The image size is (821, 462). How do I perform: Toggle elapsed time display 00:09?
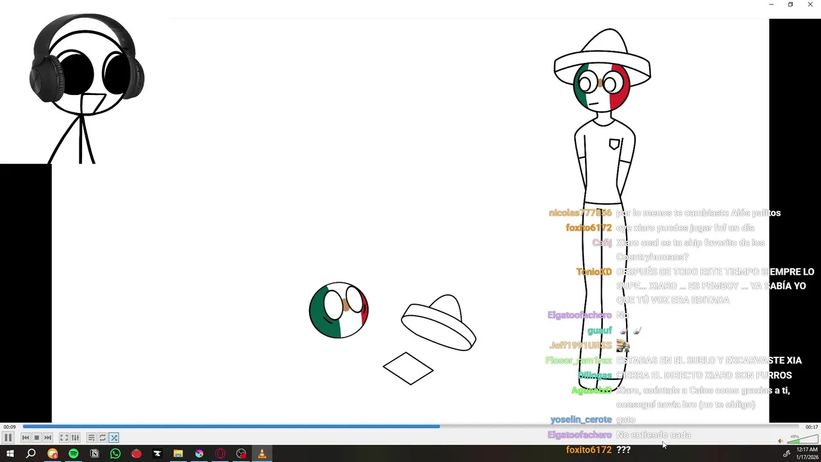click(9, 427)
